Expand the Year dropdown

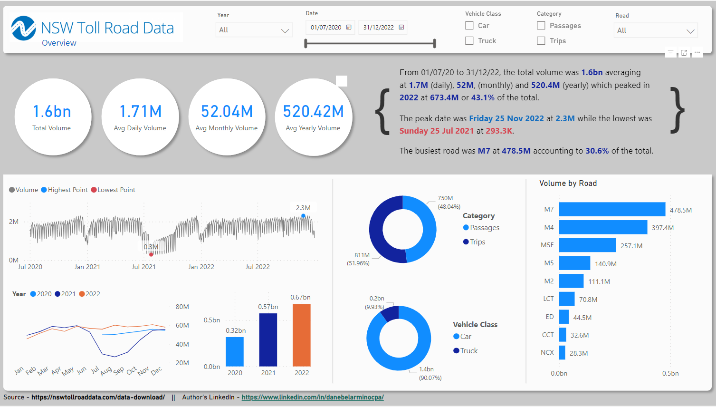coord(254,30)
